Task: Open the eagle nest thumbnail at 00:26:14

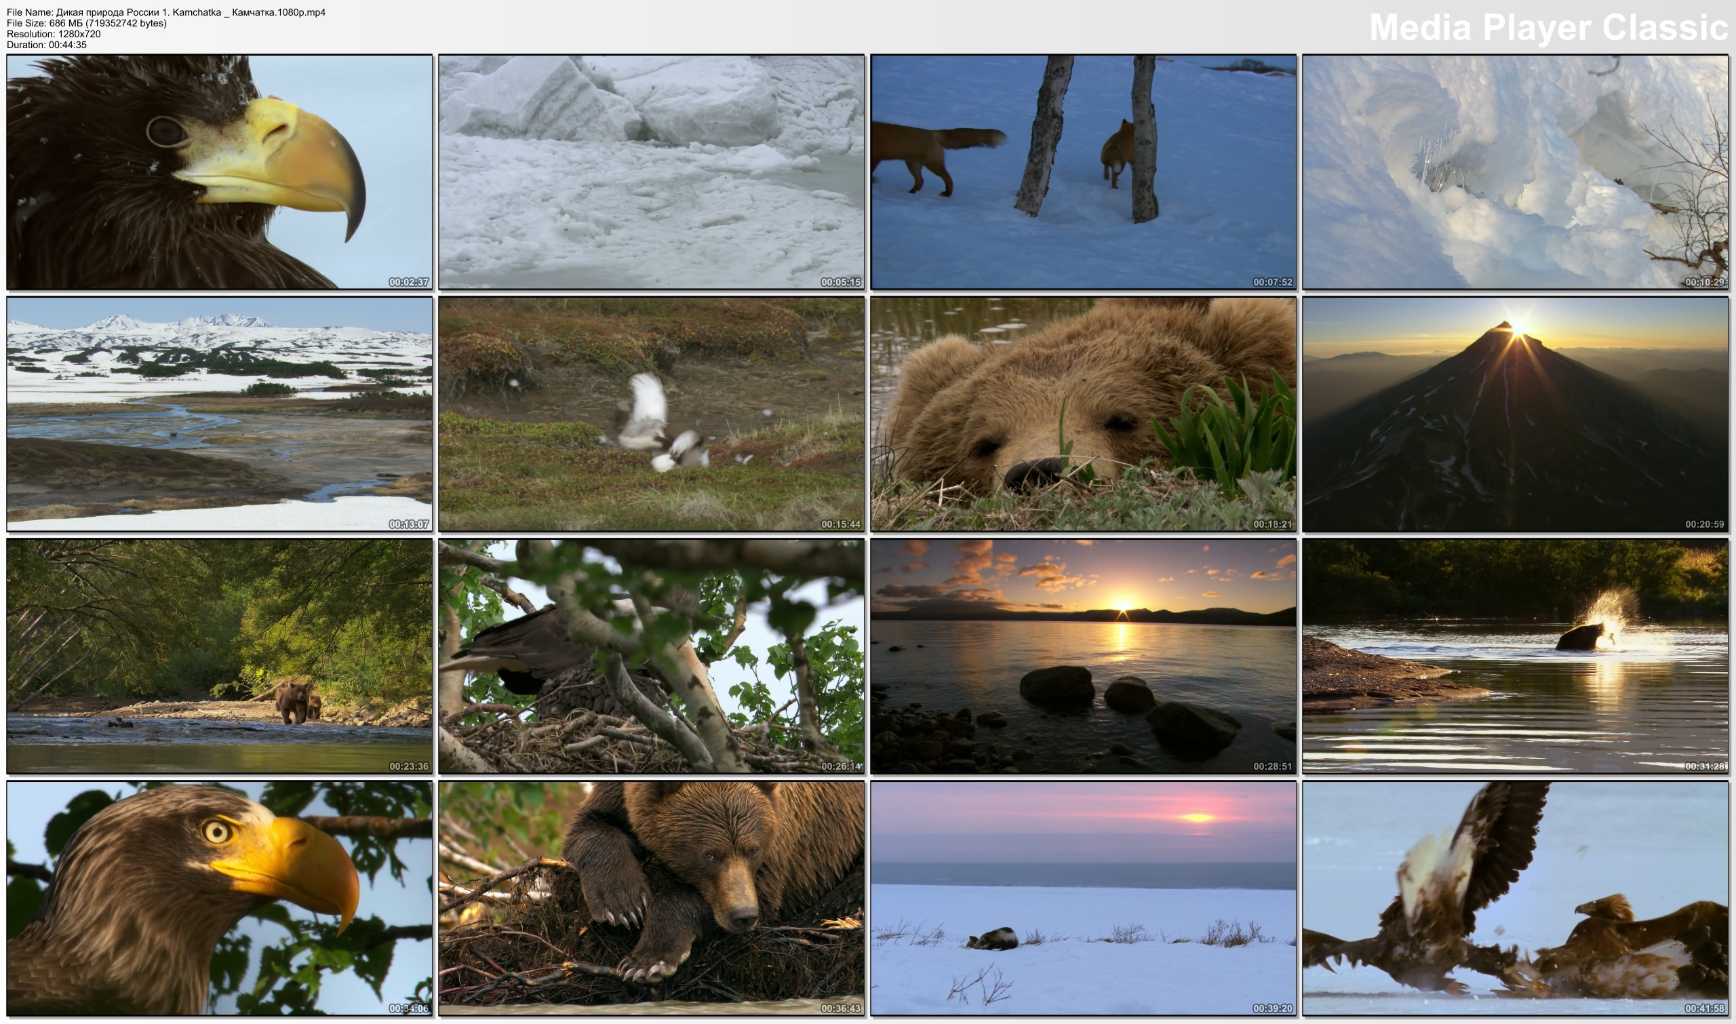Action: [x=652, y=656]
